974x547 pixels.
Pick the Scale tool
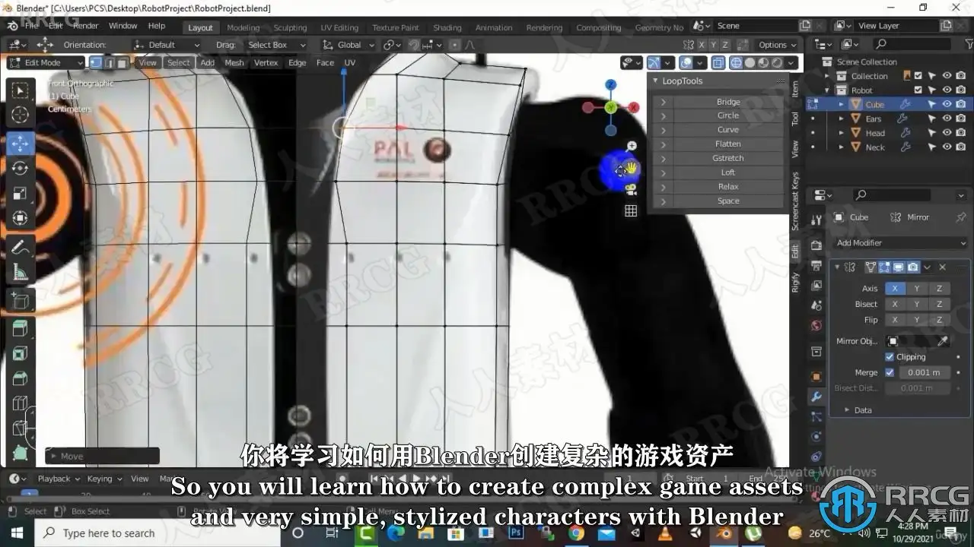21,193
